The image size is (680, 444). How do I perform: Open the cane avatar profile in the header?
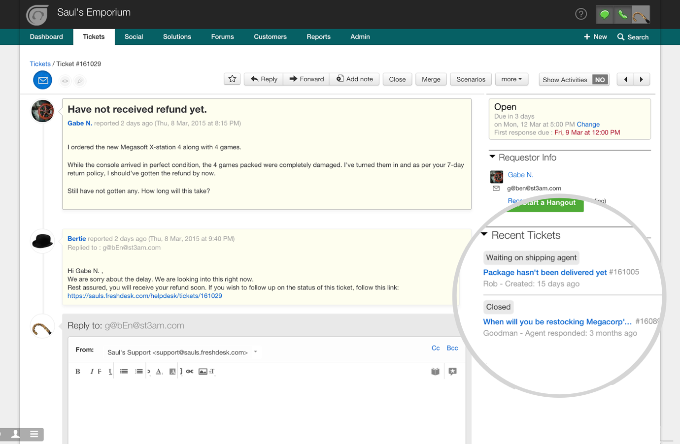pos(641,15)
